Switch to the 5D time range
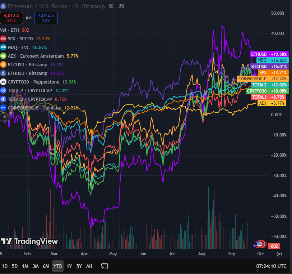Viewport: 292px width, 274px height. tap(15, 266)
